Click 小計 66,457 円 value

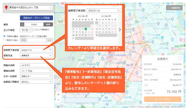(x=177, y=85)
